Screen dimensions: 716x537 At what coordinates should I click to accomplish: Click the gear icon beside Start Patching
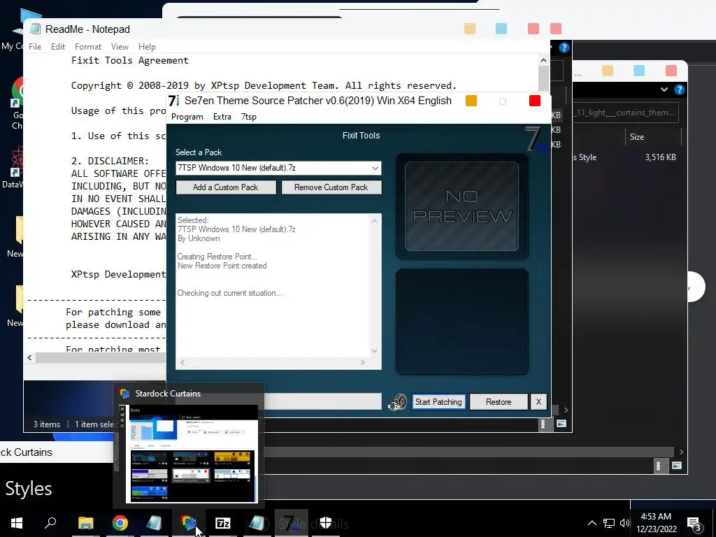[397, 402]
